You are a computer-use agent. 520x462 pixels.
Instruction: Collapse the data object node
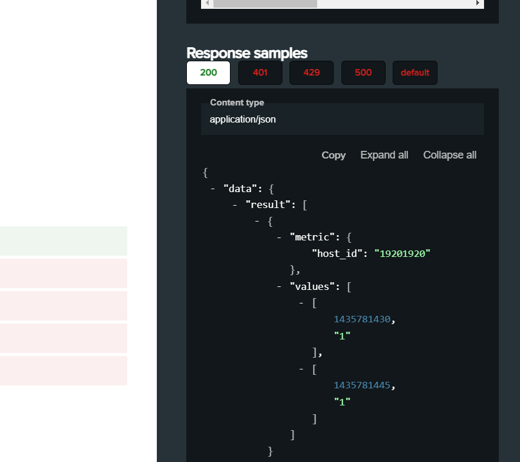pos(212,188)
